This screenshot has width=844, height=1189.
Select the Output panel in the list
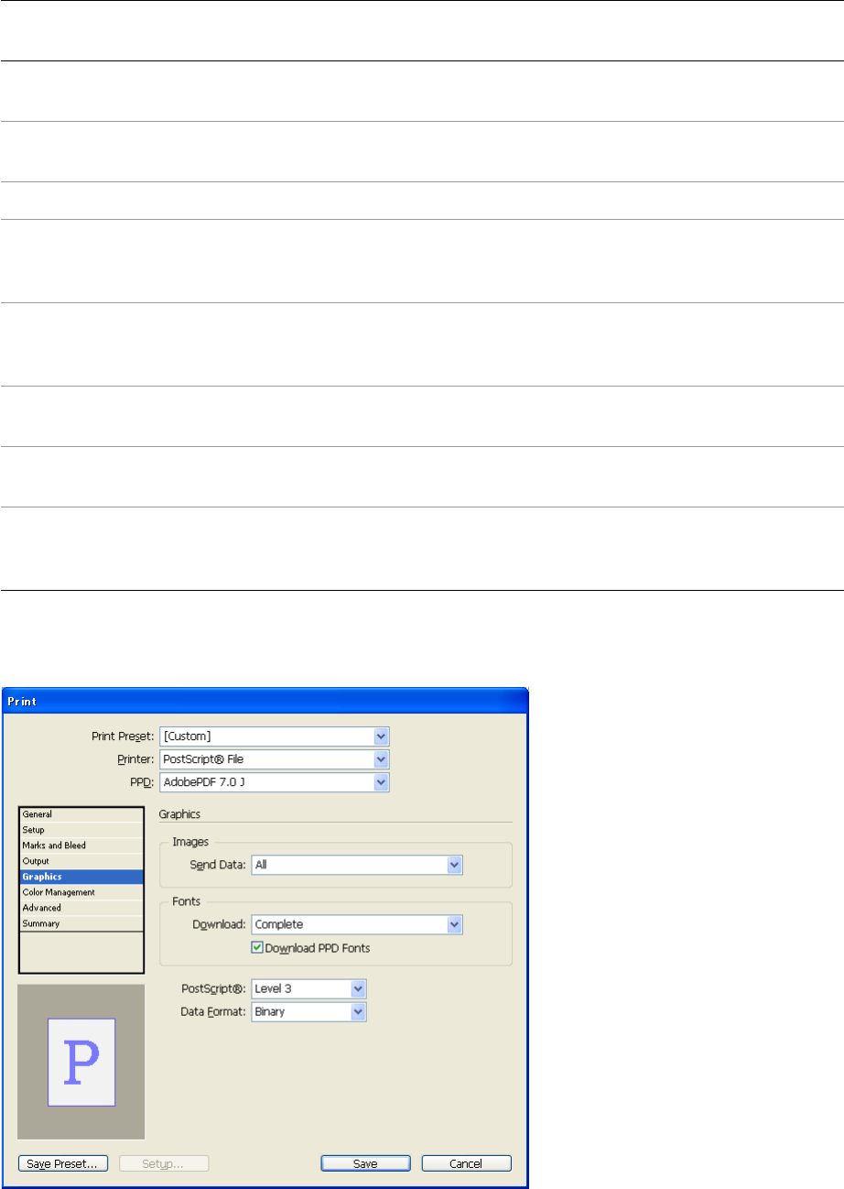click(81, 861)
